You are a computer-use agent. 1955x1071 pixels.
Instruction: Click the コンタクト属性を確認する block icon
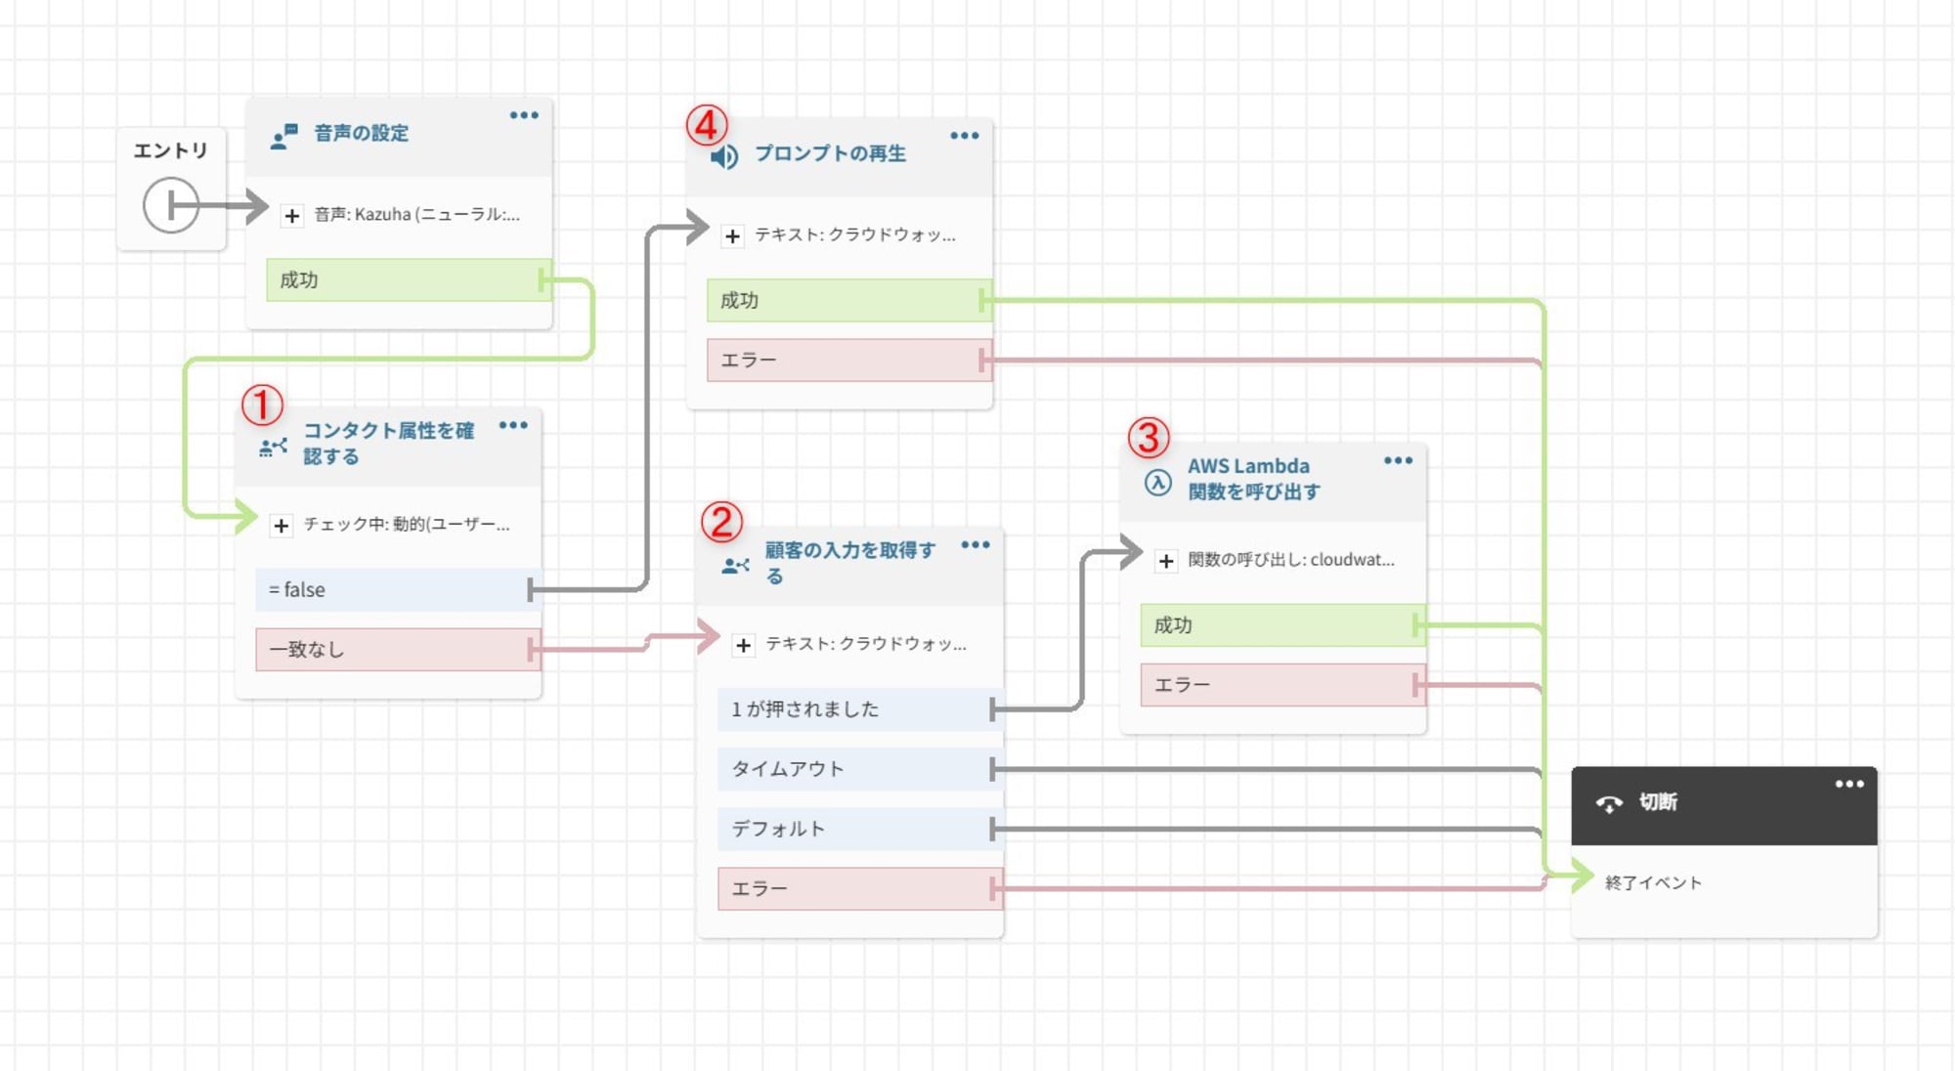[273, 447]
